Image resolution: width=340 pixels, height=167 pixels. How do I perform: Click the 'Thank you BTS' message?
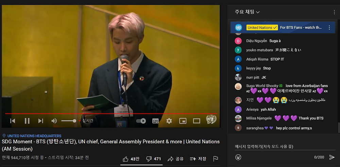(x=311, y=118)
